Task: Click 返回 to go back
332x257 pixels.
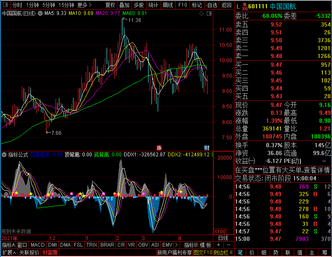Action: click(x=226, y=5)
